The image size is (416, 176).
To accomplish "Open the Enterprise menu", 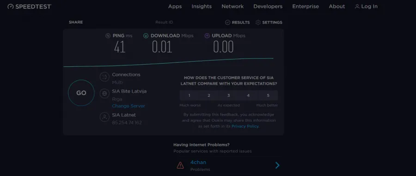I will [306, 6].
